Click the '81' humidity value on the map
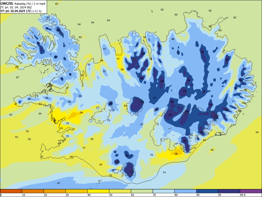262x197 pixels. tap(89, 65)
